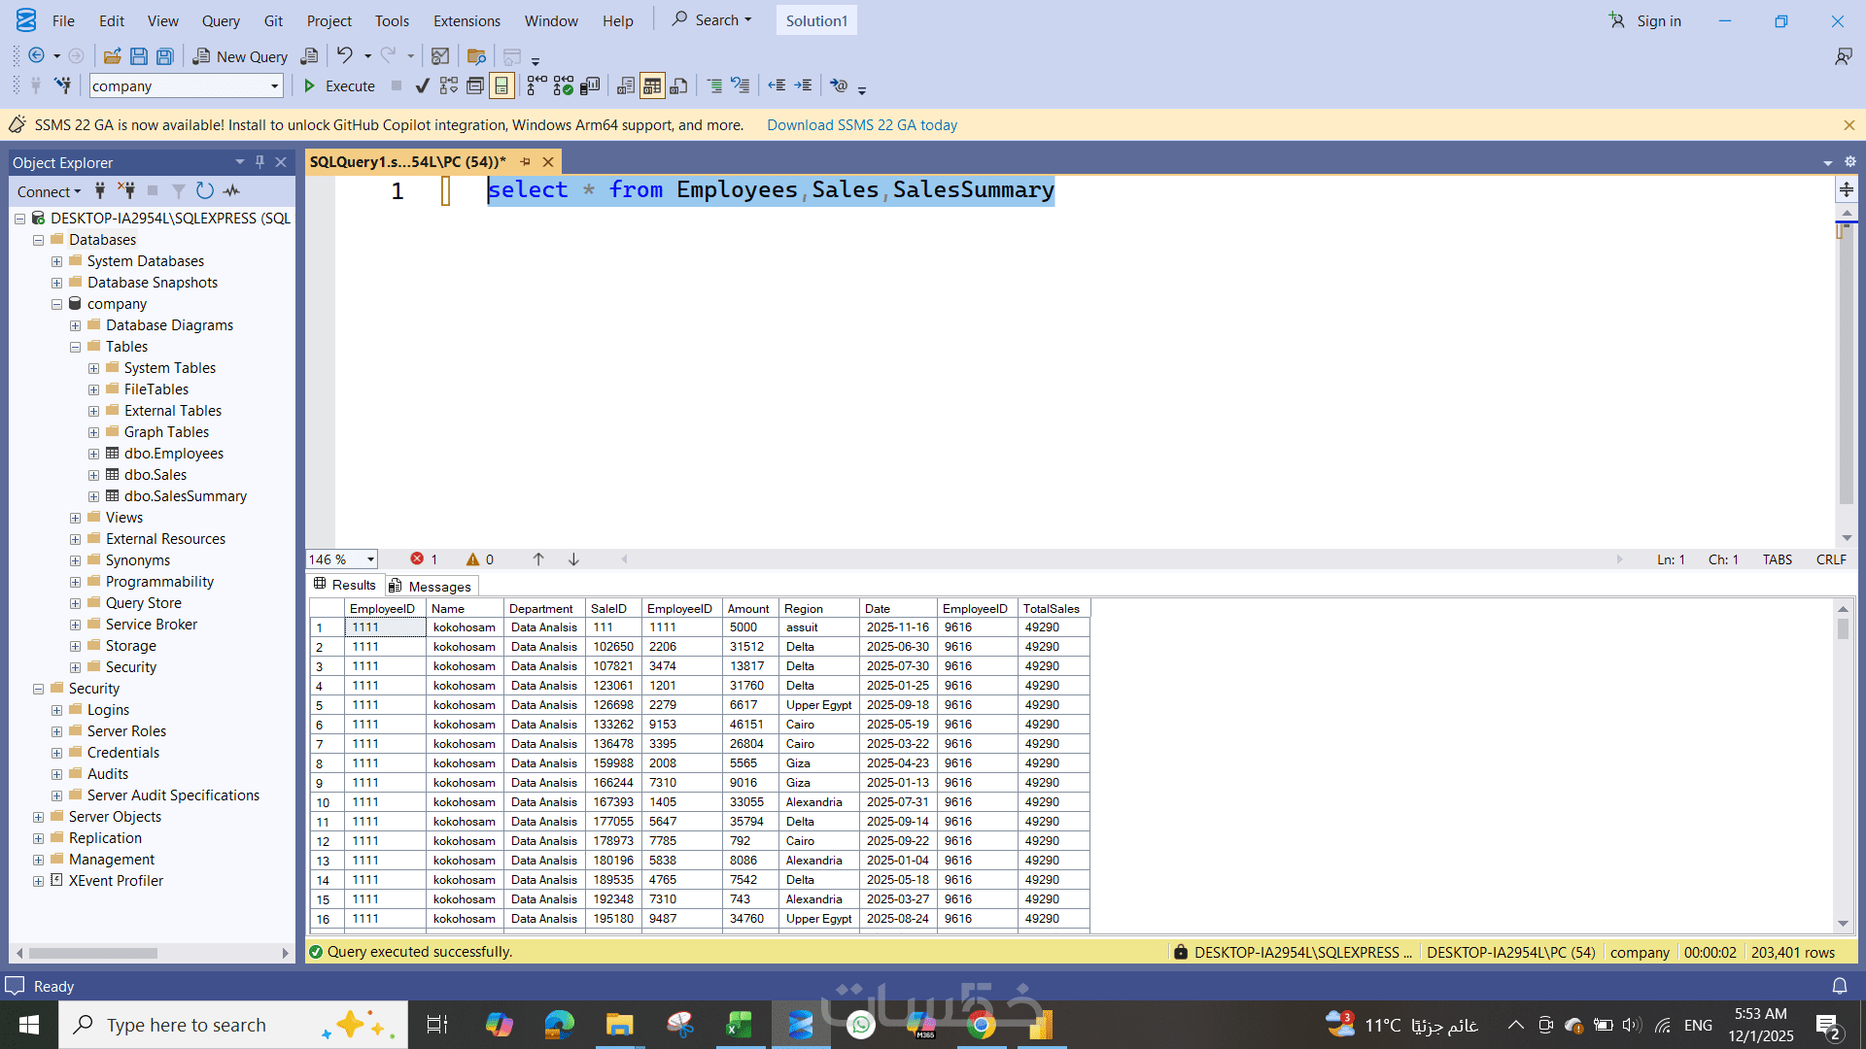Screen dimensions: 1866x1049
Task: Click the Save All icon
Action: (165, 56)
